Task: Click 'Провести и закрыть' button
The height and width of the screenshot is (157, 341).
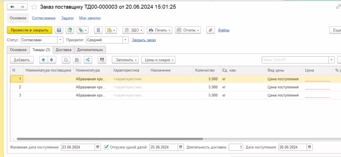Action: (30, 30)
